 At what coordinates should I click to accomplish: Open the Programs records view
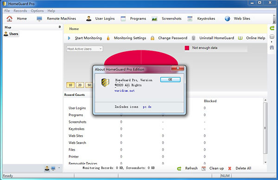point(133,19)
